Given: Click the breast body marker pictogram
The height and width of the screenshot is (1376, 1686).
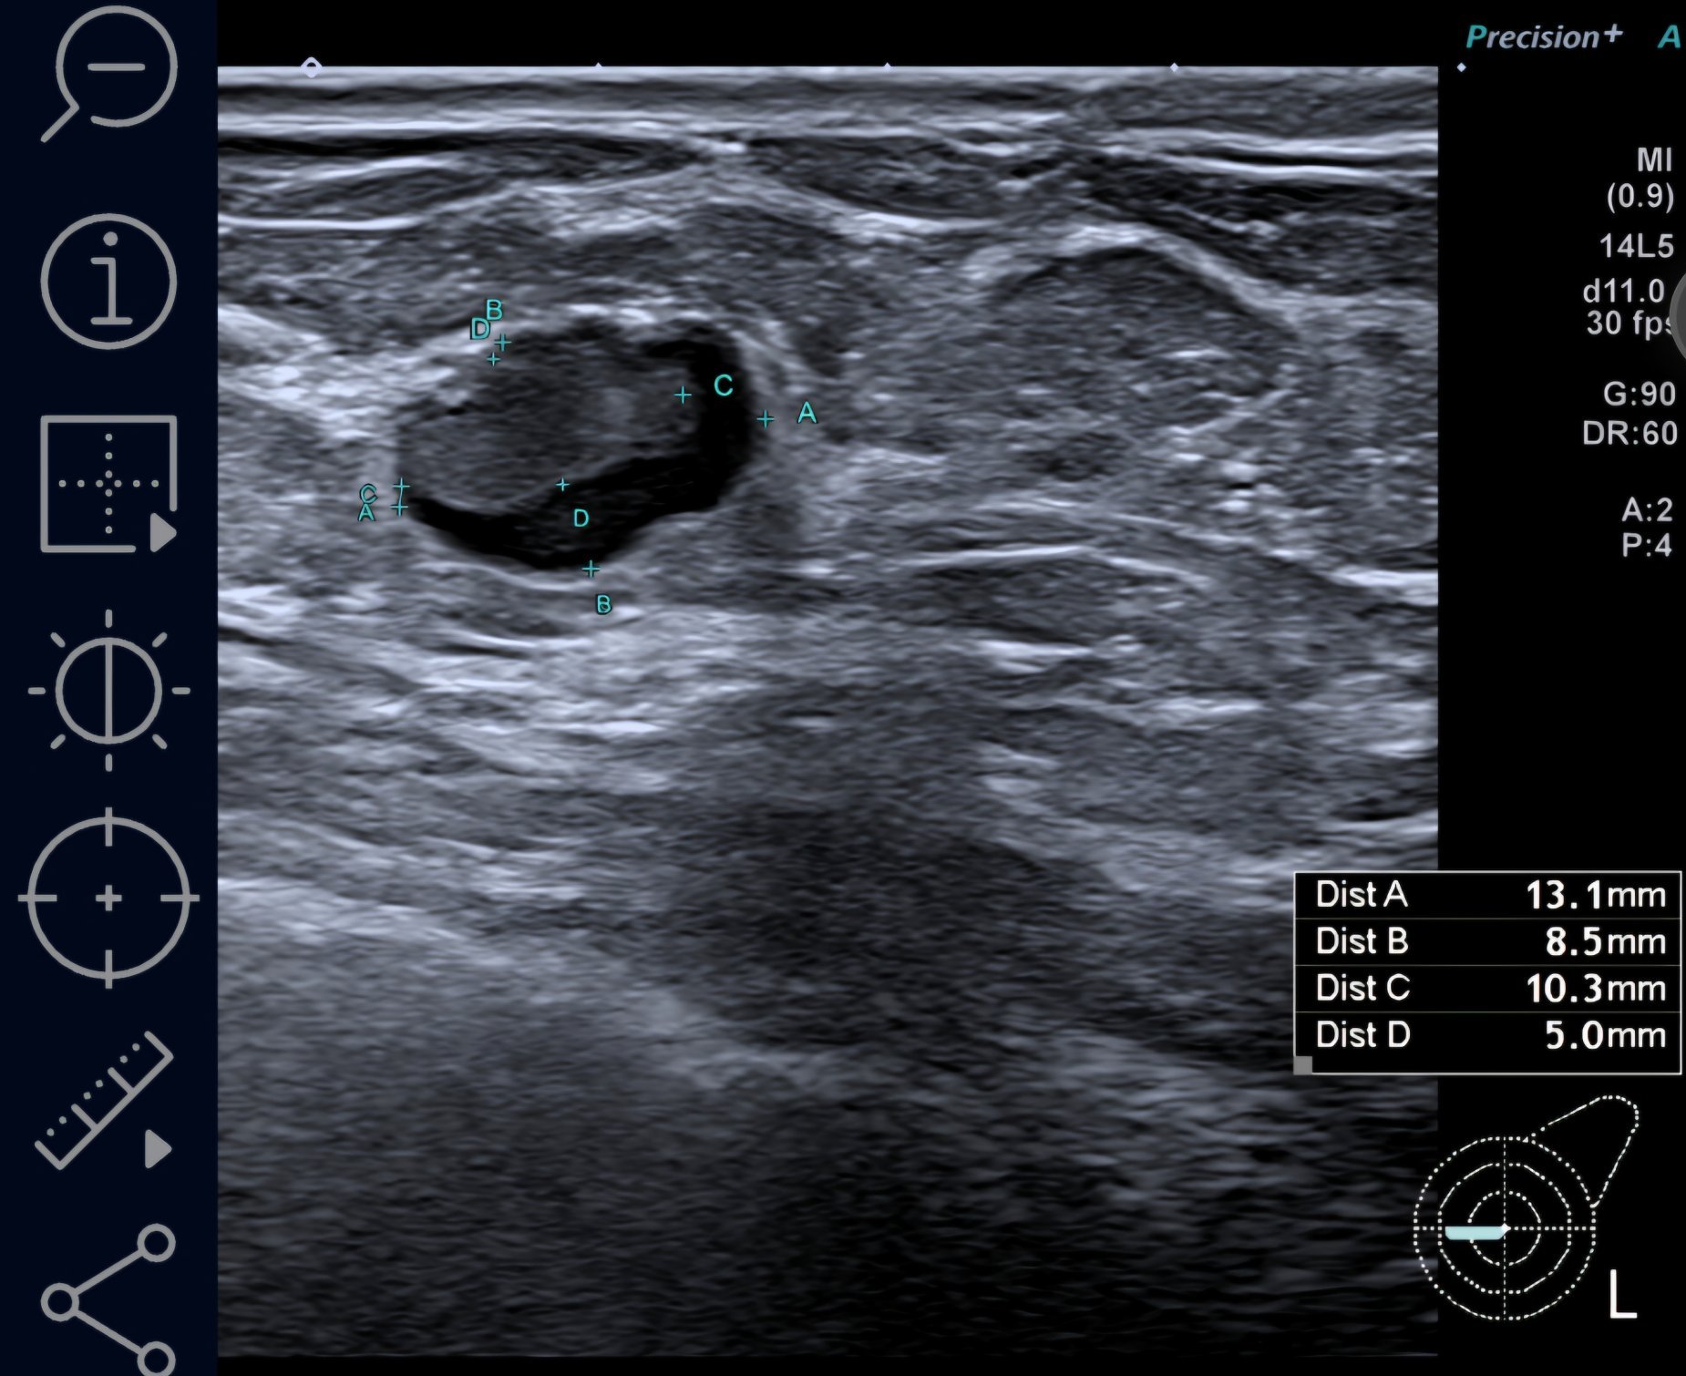Looking at the screenshot, I should coord(1526,1208).
